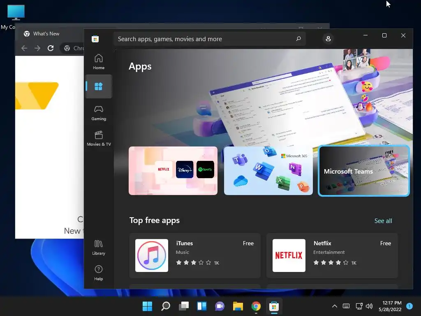Click the Microsoft Store logo icon
This screenshot has width=421, height=316.
pos(95,39)
